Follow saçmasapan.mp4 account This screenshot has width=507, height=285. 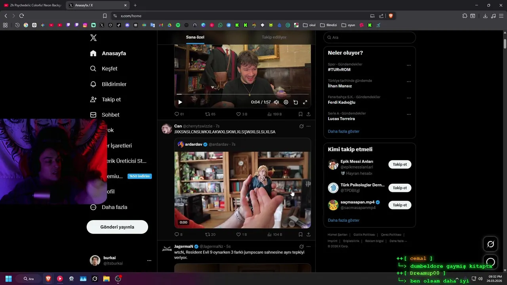(400, 205)
